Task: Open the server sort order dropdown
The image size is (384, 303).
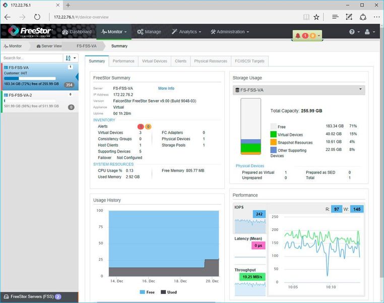Action: 70,58
